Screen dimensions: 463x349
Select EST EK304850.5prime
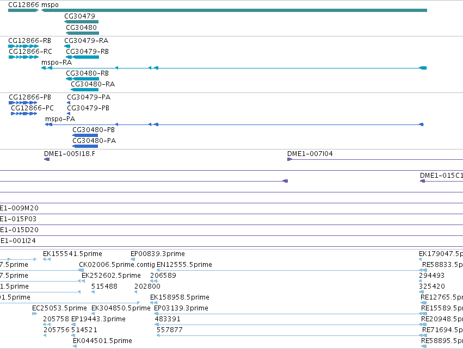coord(94,314)
